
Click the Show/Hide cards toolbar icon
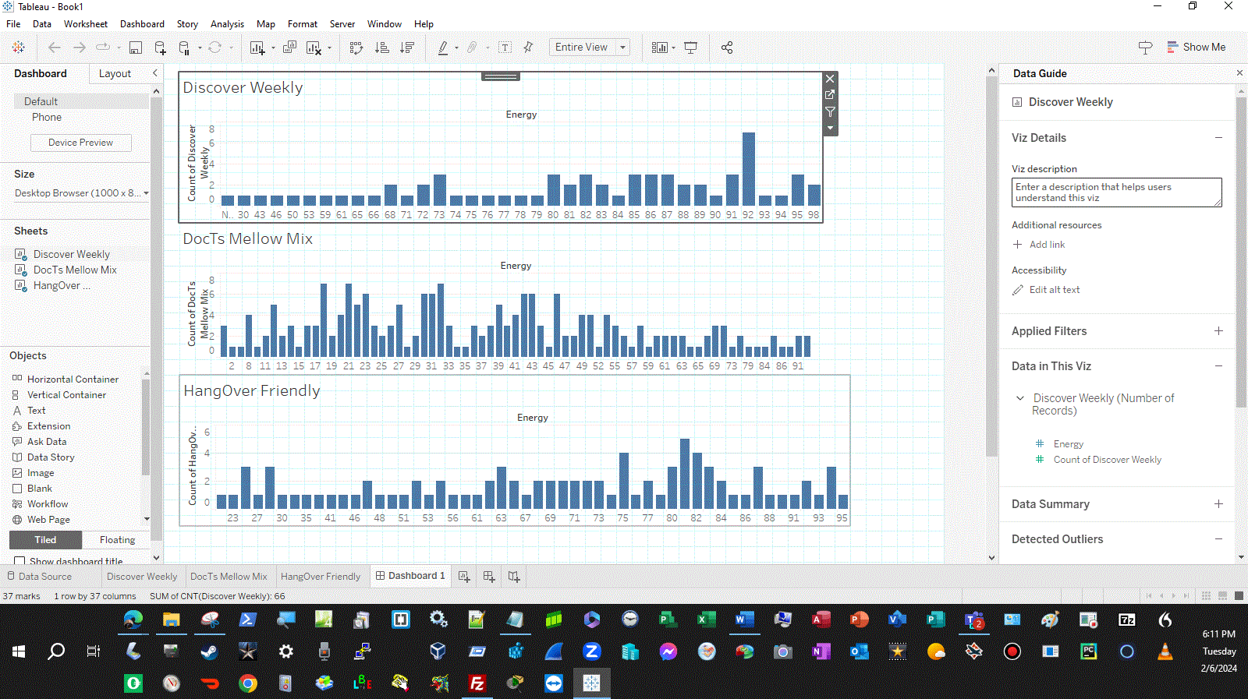(660, 48)
